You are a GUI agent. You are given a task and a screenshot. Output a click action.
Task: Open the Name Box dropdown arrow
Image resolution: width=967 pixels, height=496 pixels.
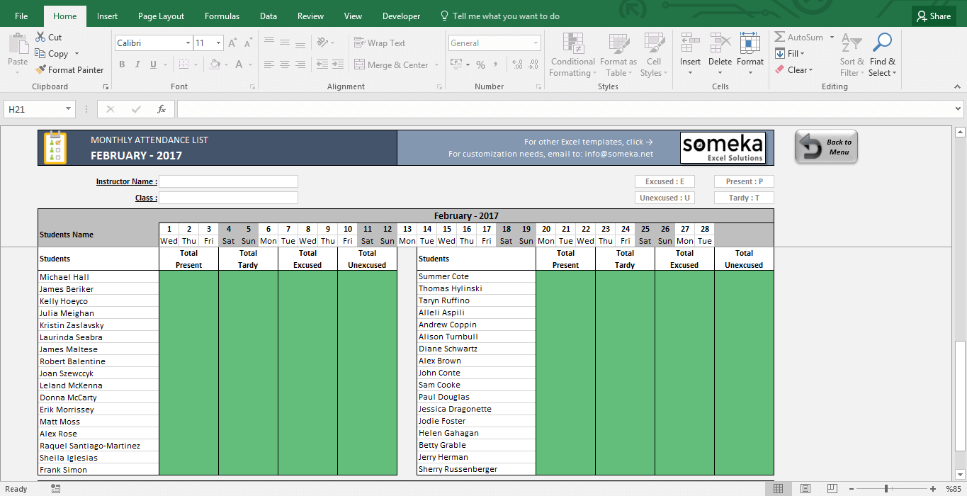point(69,109)
